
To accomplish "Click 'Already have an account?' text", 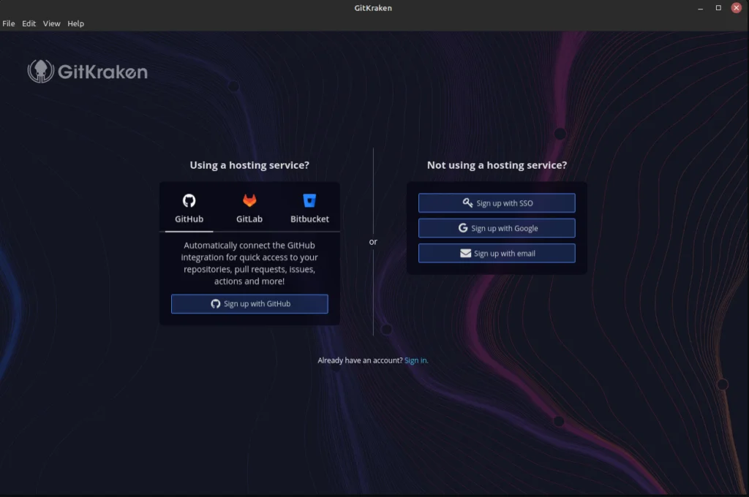I will tap(360, 360).
